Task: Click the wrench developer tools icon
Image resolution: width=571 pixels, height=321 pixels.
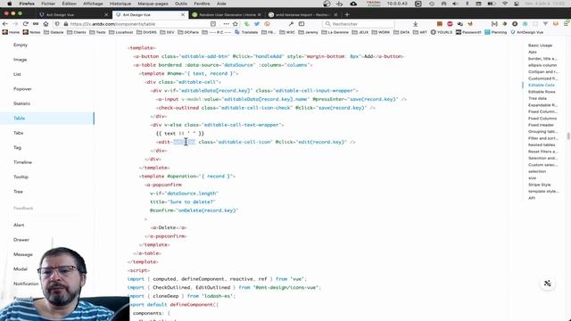Action: pos(291,24)
